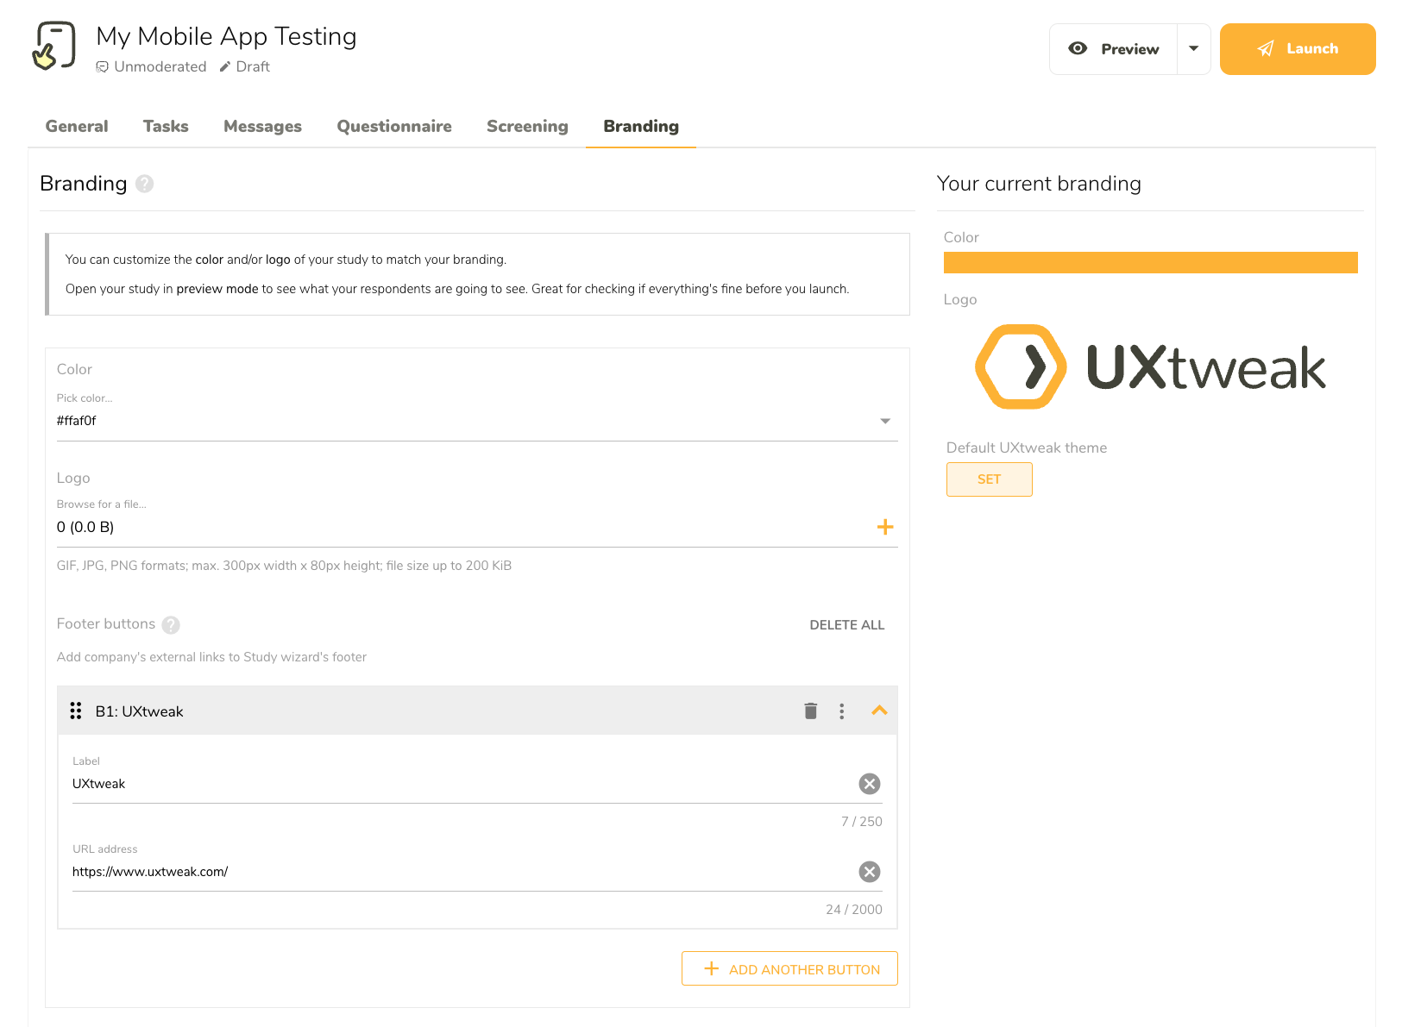Clear the Label field text
This screenshot has width=1402, height=1027.
pos(870,784)
